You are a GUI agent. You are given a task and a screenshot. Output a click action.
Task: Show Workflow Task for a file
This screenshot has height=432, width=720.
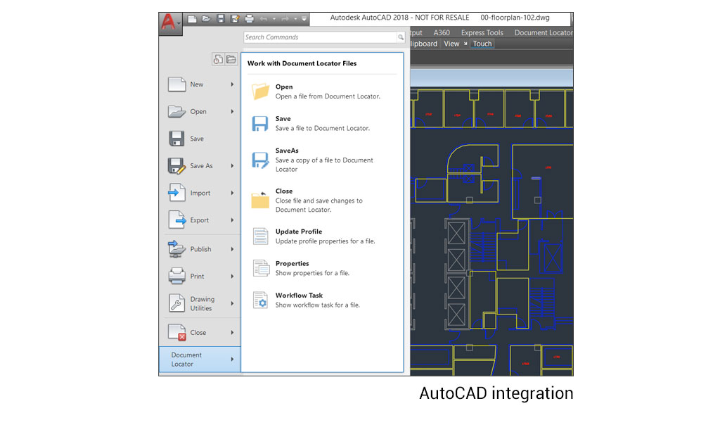pyautogui.click(x=322, y=300)
